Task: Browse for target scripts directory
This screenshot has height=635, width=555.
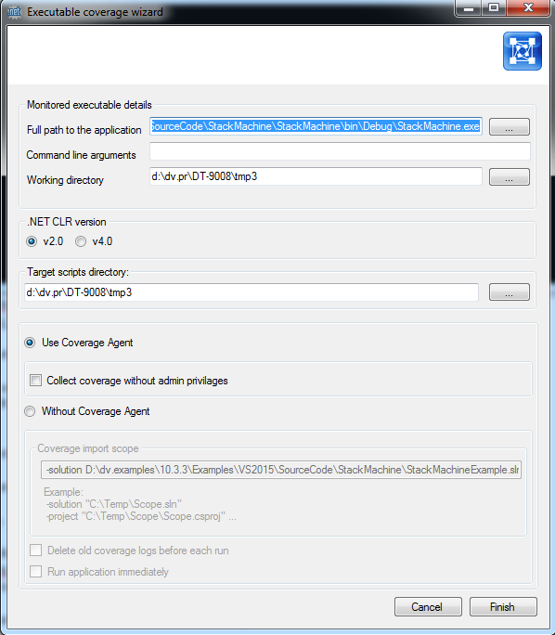Action: click(x=510, y=292)
